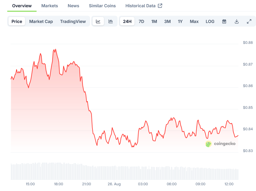The height and width of the screenshot is (191, 256).
Task: Select the 1Y time range
Action: (180, 21)
